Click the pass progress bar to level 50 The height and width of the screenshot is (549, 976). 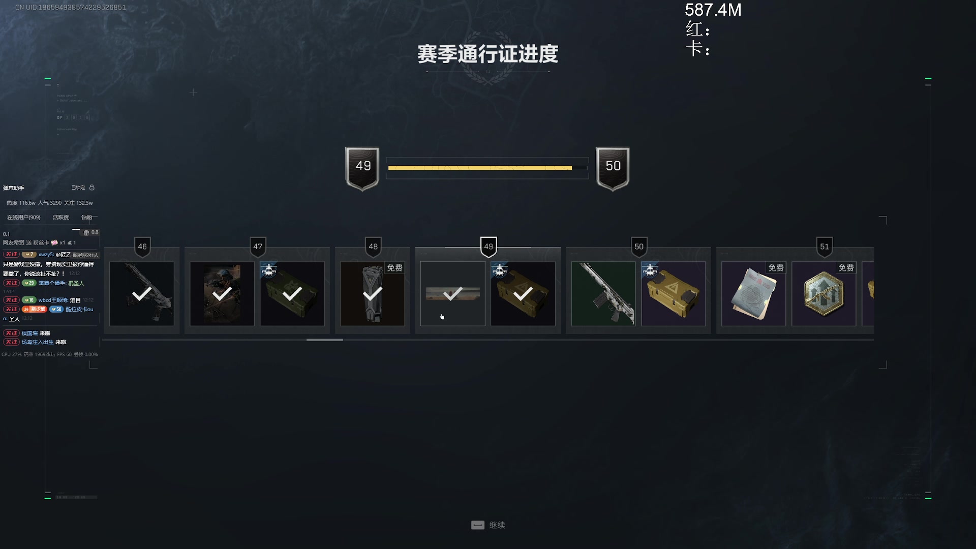pyautogui.click(x=487, y=168)
